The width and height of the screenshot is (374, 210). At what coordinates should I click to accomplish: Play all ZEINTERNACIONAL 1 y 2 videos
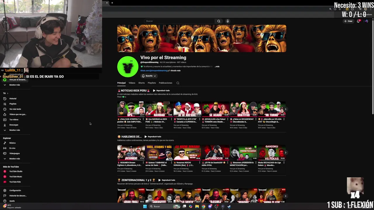click(167, 180)
